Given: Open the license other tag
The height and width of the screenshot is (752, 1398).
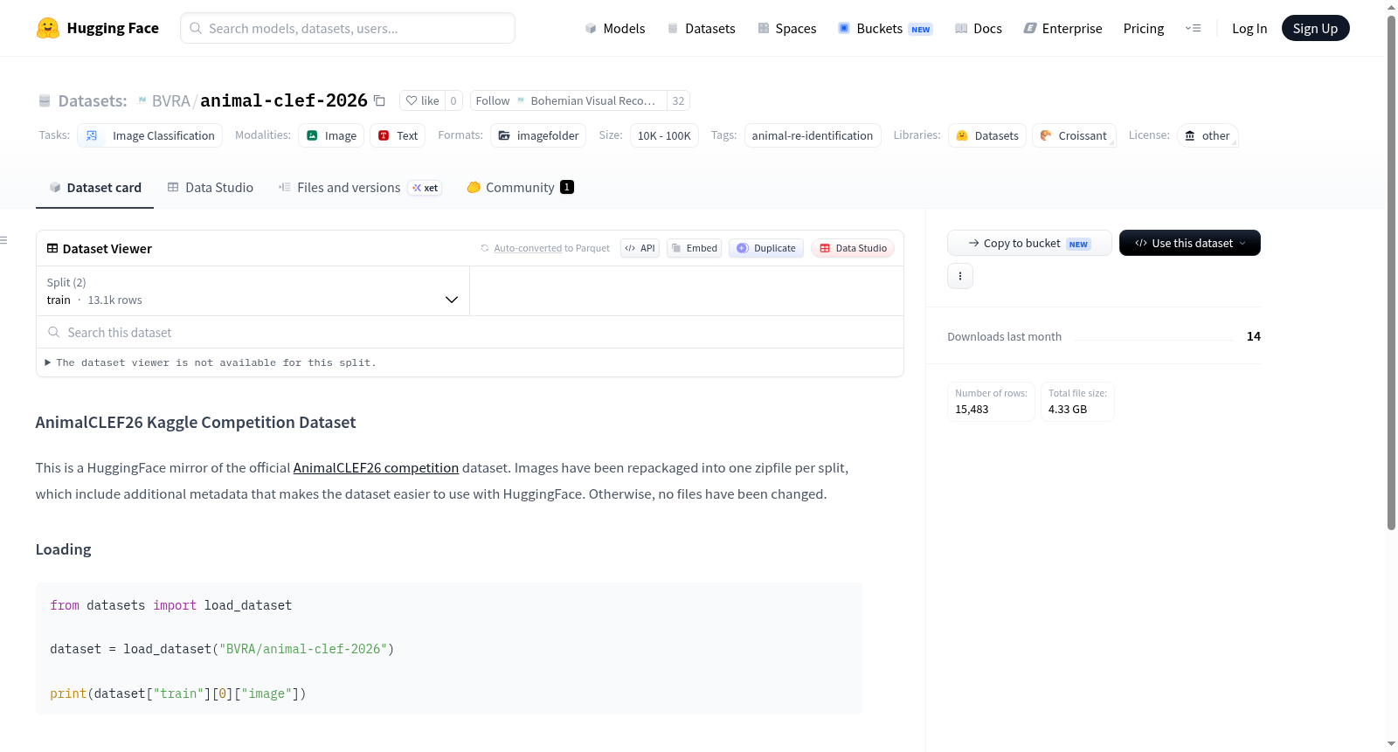Looking at the screenshot, I should pyautogui.click(x=1208, y=135).
